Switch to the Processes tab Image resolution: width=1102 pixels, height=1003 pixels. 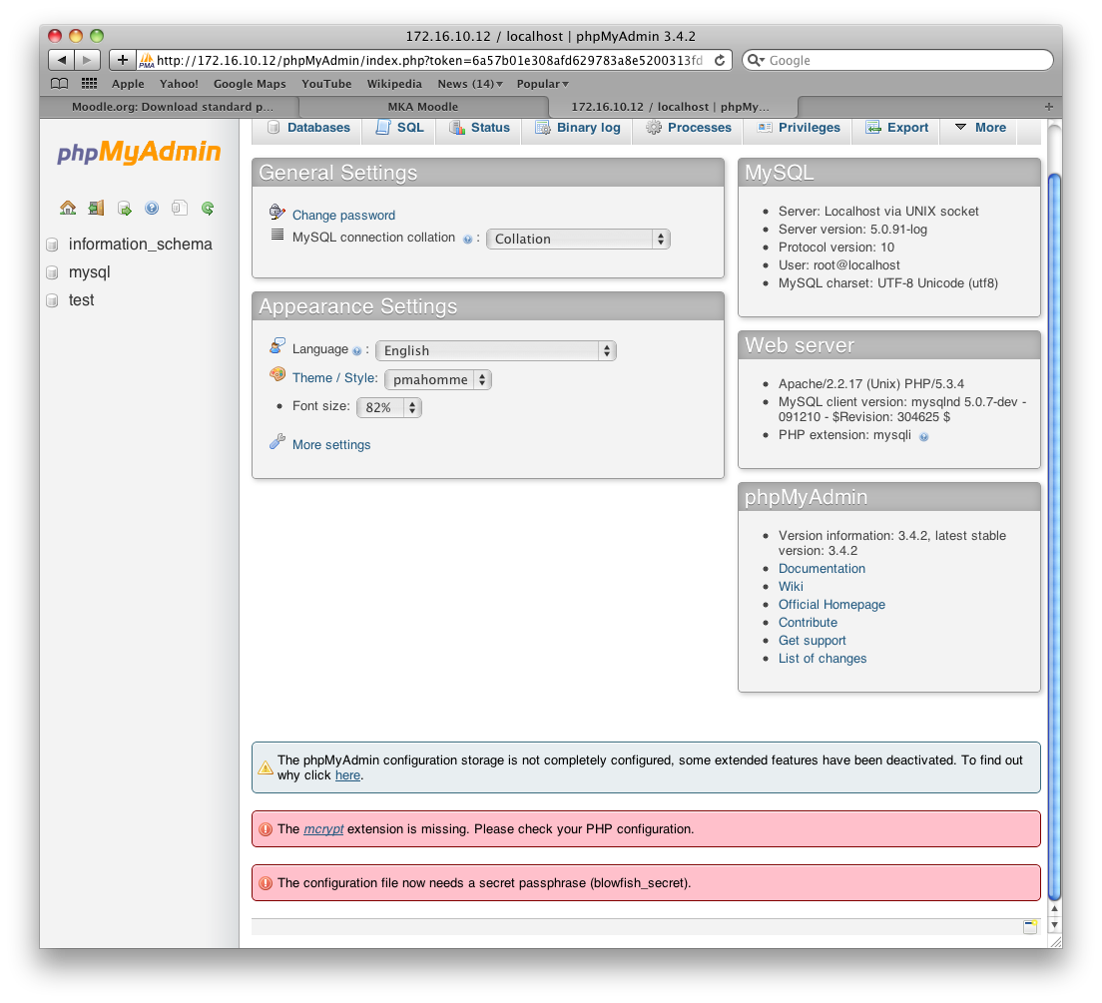click(689, 128)
